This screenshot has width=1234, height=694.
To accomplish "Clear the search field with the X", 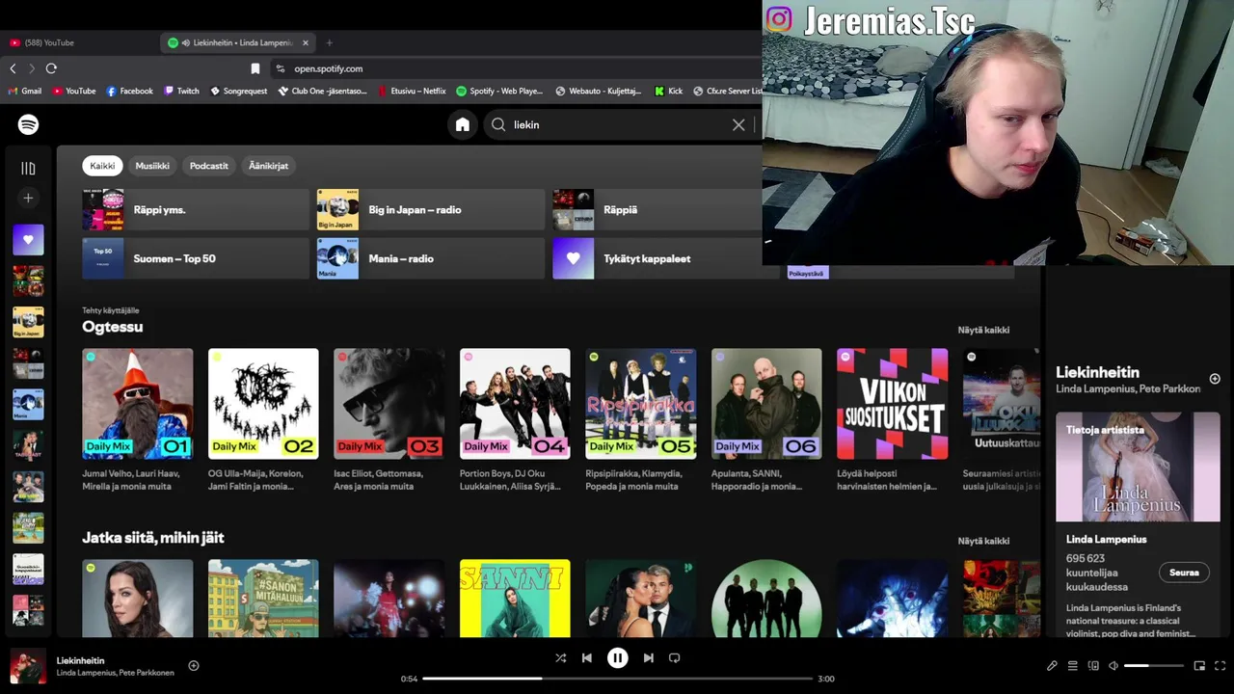I will tap(738, 124).
